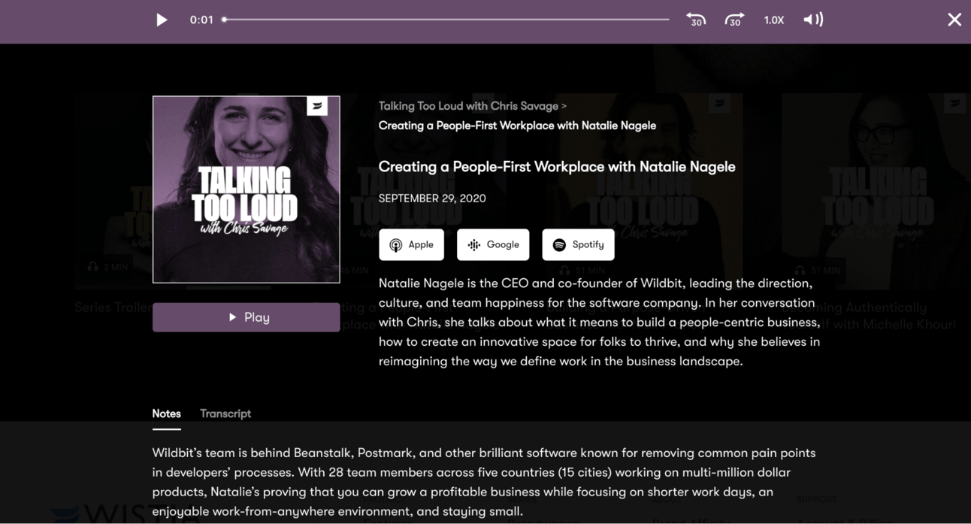
Task: Listen on Spotify
Action: pos(578,244)
